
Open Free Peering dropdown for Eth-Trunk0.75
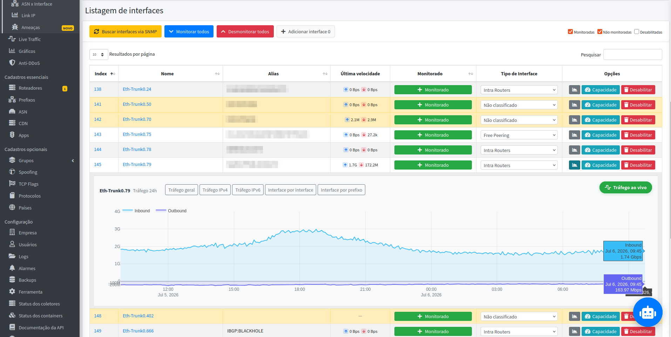coord(519,135)
